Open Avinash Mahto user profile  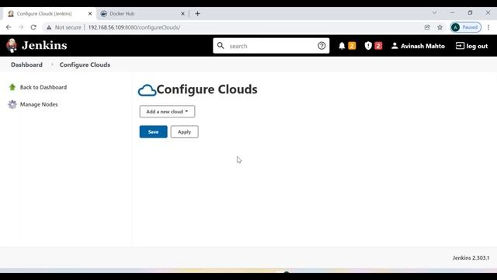[x=418, y=46]
